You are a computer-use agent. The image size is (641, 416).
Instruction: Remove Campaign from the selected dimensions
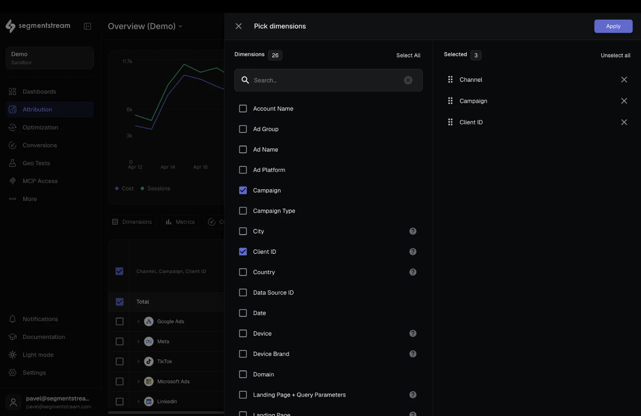(624, 101)
